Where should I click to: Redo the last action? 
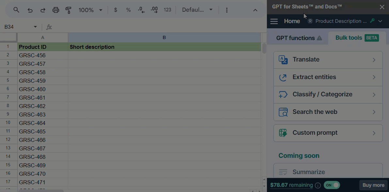(43, 10)
